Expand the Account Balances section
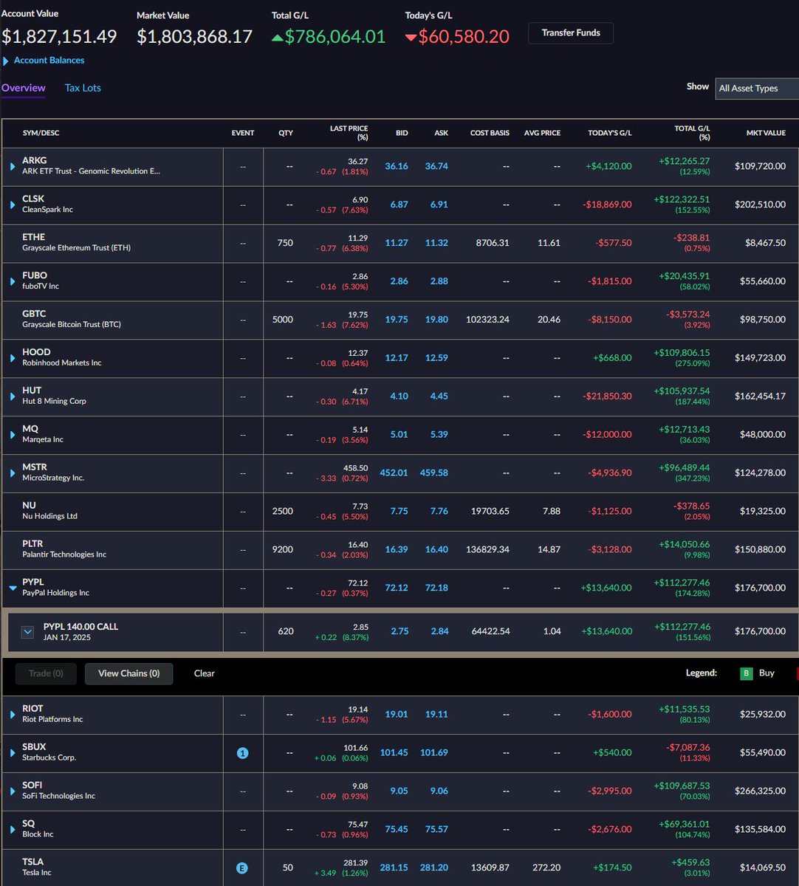Image resolution: width=799 pixels, height=886 pixels. (7, 60)
